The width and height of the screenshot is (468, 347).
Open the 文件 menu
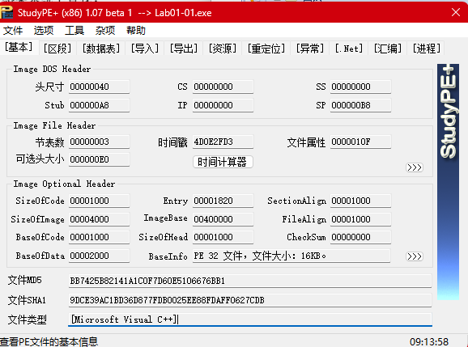[x=13, y=31]
